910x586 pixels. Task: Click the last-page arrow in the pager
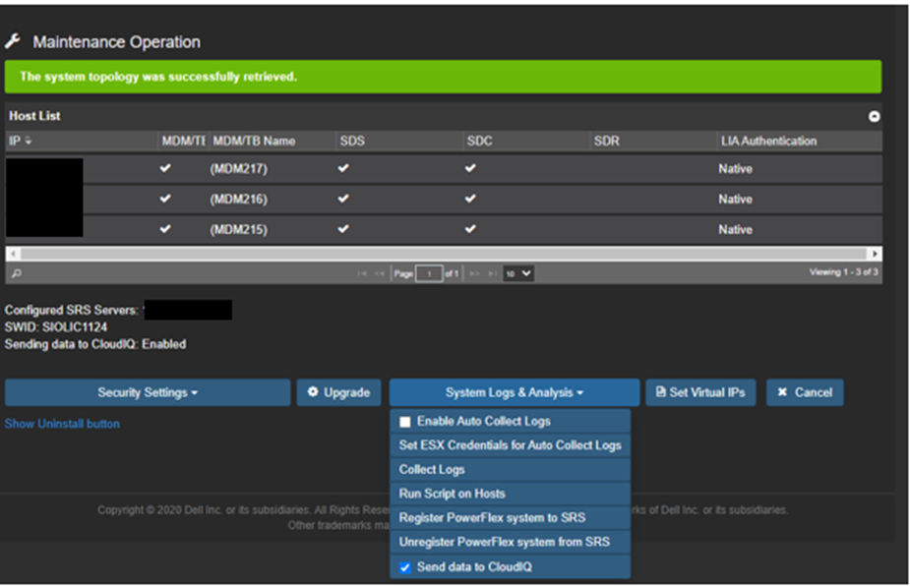[x=492, y=272]
